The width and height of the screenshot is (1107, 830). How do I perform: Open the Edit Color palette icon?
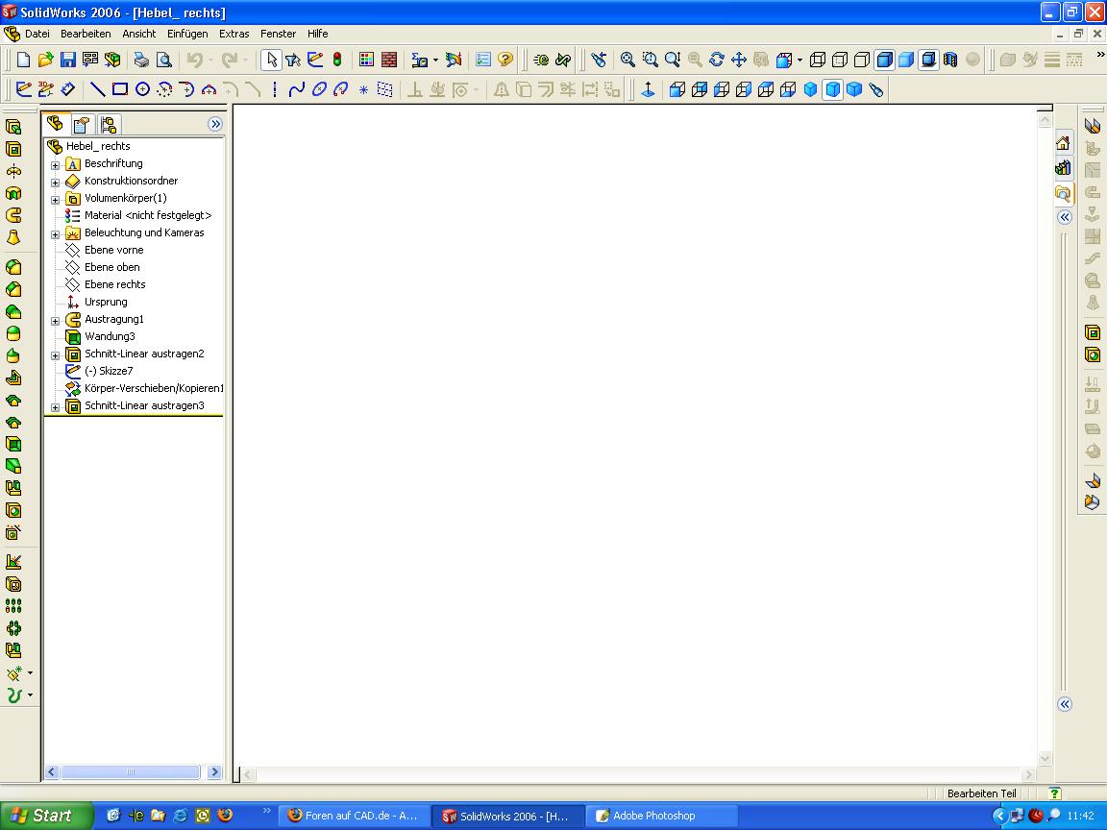pyautogui.click(x=366, y=60)
